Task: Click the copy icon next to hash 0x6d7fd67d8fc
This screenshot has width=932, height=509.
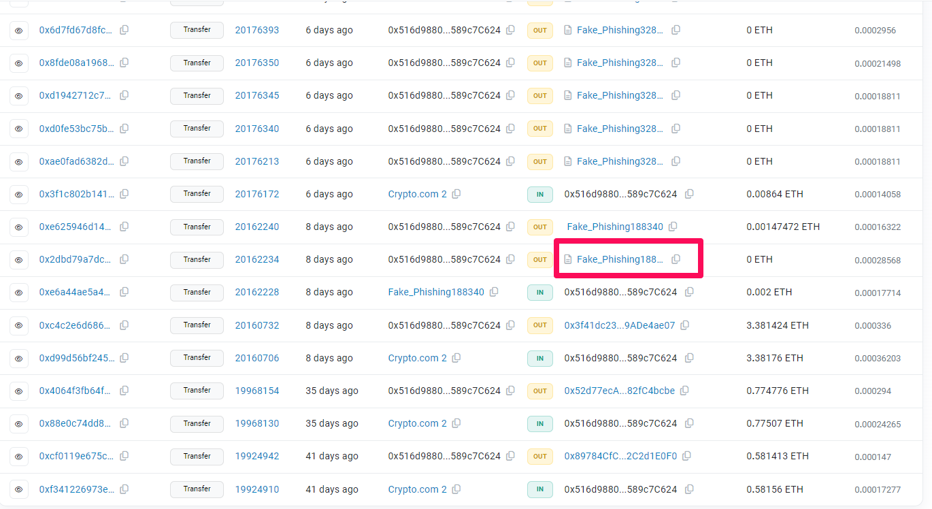Action: click(124, 30)
